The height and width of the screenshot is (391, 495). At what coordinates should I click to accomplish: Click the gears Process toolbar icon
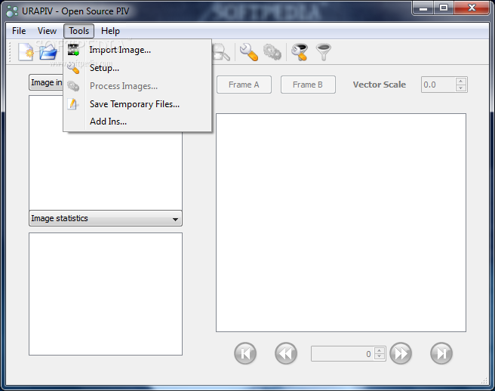point(272,52)
